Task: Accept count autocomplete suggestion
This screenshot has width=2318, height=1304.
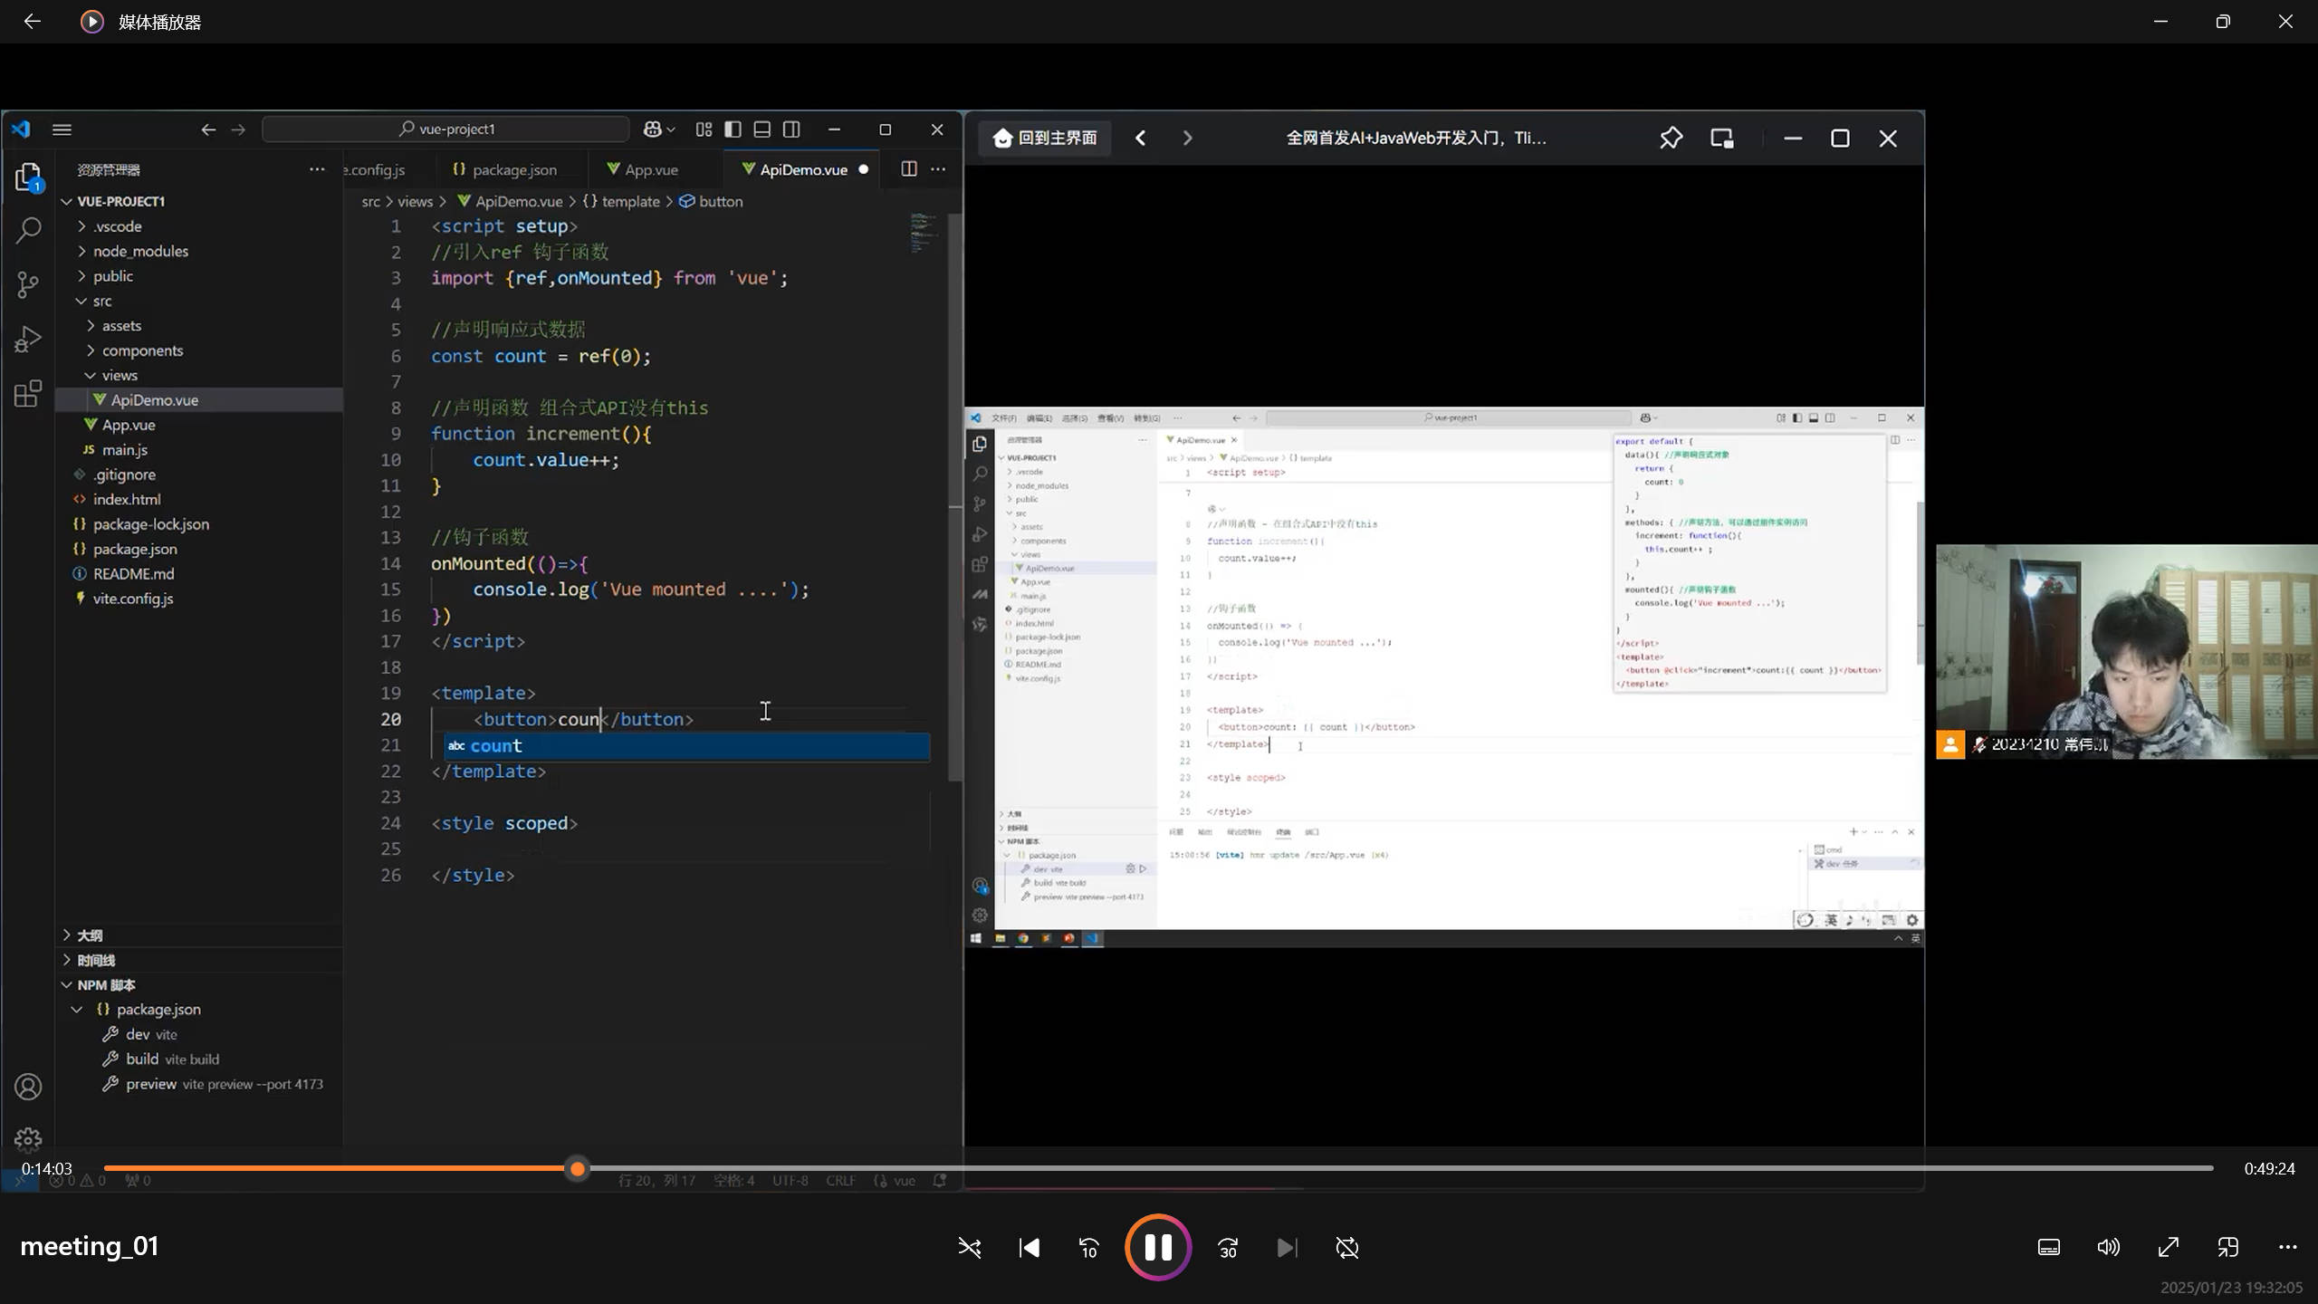Action: click(686, 746)
